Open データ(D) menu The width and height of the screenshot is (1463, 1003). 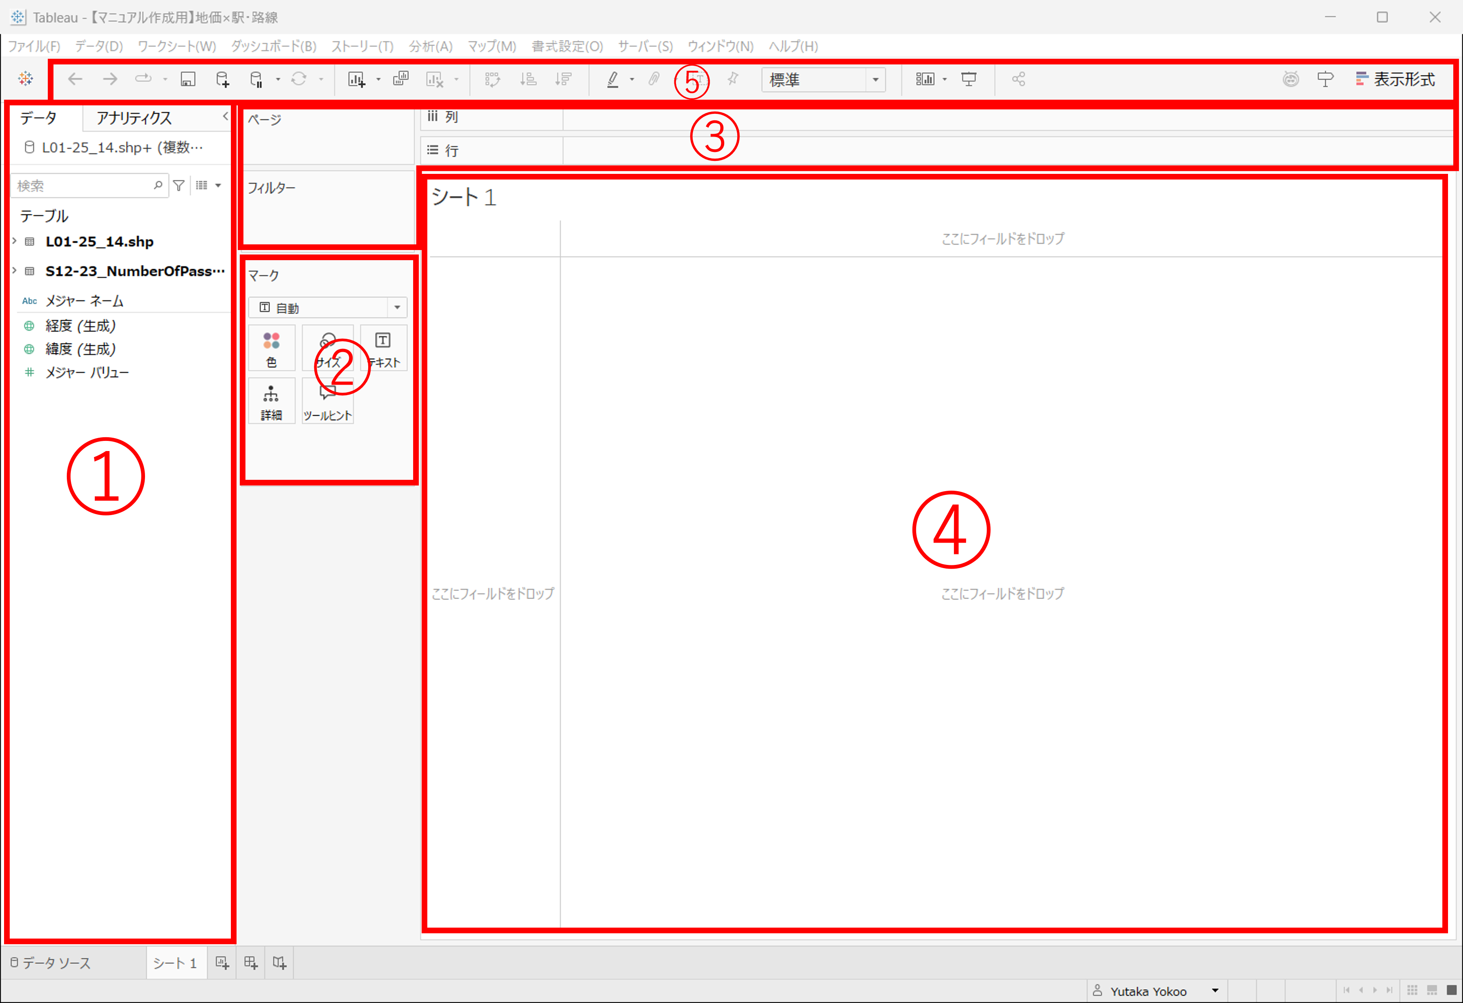99,46
